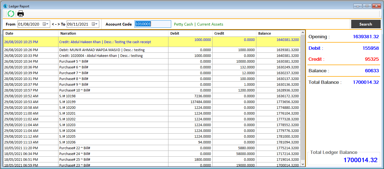Click the Balance column header
The width and height of the screenshot is (384, 169).
tap(278, 33)
